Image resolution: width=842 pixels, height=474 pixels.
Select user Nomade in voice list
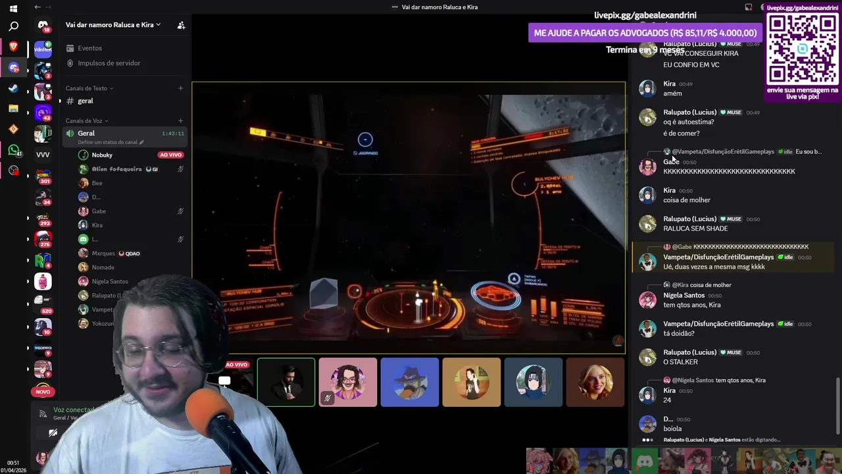coord(103,267)
